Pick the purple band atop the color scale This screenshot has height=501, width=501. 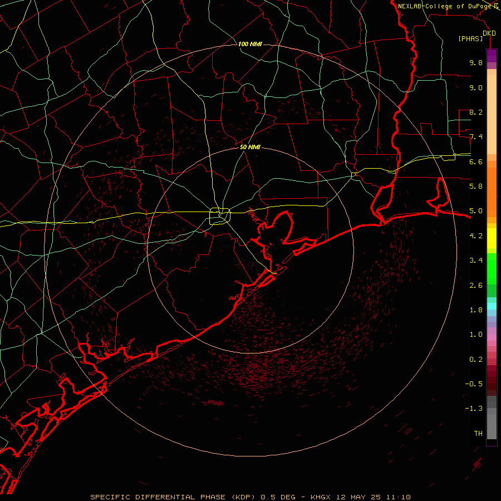click(x=492, y=56)
